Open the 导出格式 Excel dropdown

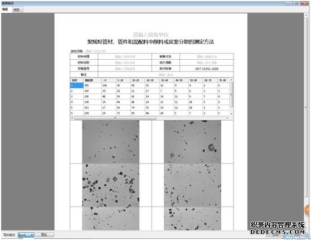click(26, 235)
